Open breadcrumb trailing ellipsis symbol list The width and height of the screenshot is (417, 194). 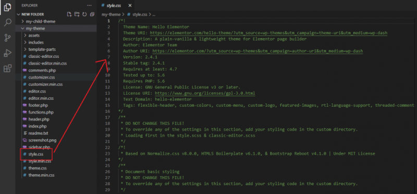pos(154,15)
